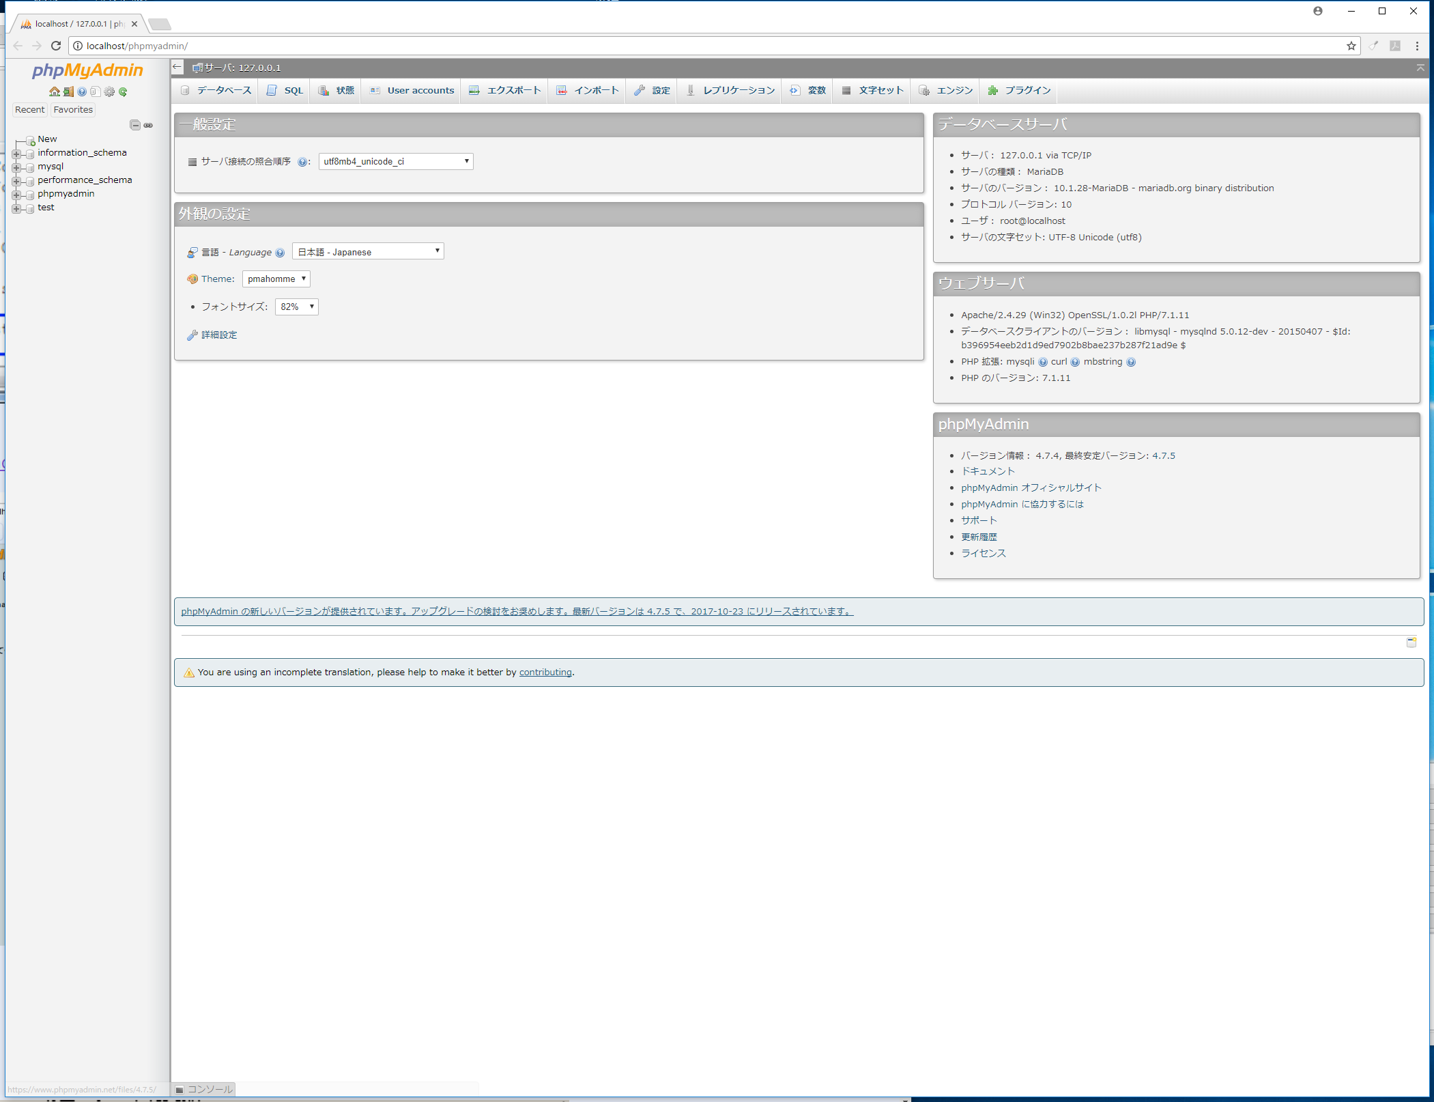Expand the information_schema database node
The width and height of the screenshot is (1434, 1102).
click(x=16, y=154)
